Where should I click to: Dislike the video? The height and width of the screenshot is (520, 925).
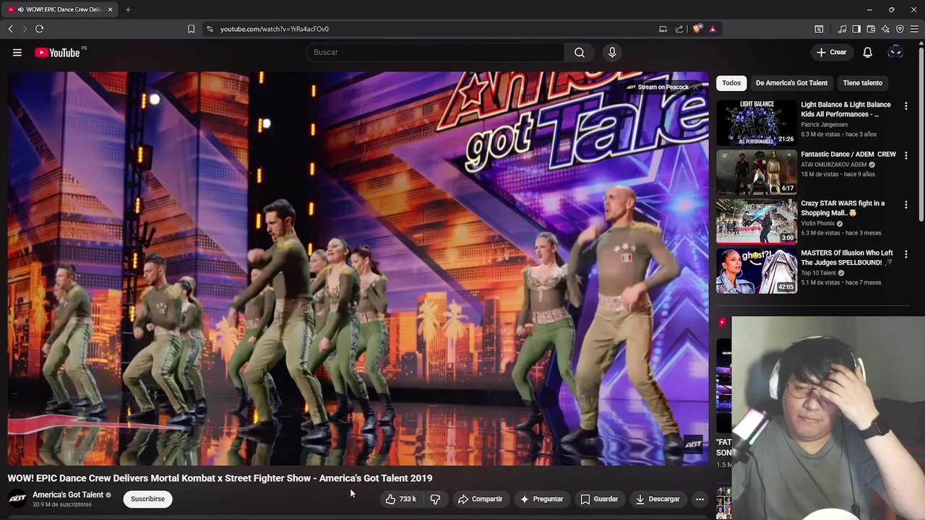coord(435,499)
